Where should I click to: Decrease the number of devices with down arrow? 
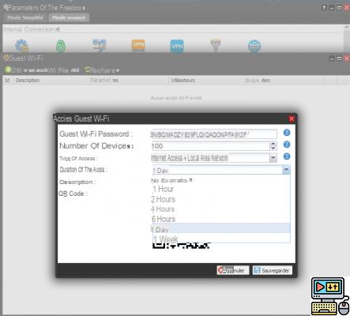(x=273, y=149)
